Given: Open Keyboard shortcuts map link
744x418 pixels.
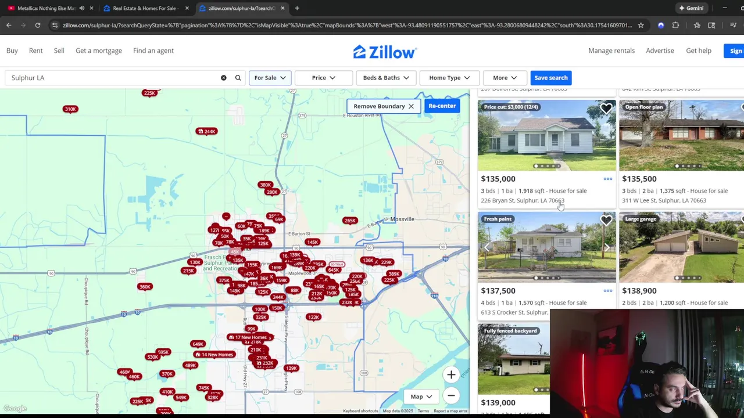Looking at the screenshot, I should click(x=360, y=411).
